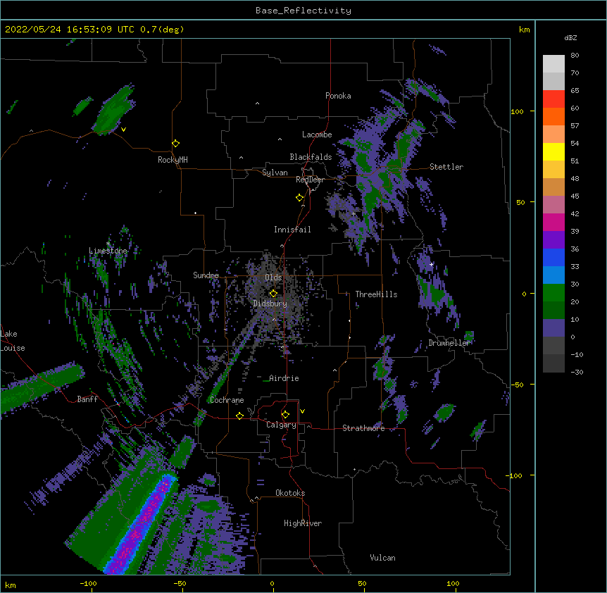The image size is (607, 593).
Task: Select the yellow 51-54 dBZ legend swatch
Action: 553,151
